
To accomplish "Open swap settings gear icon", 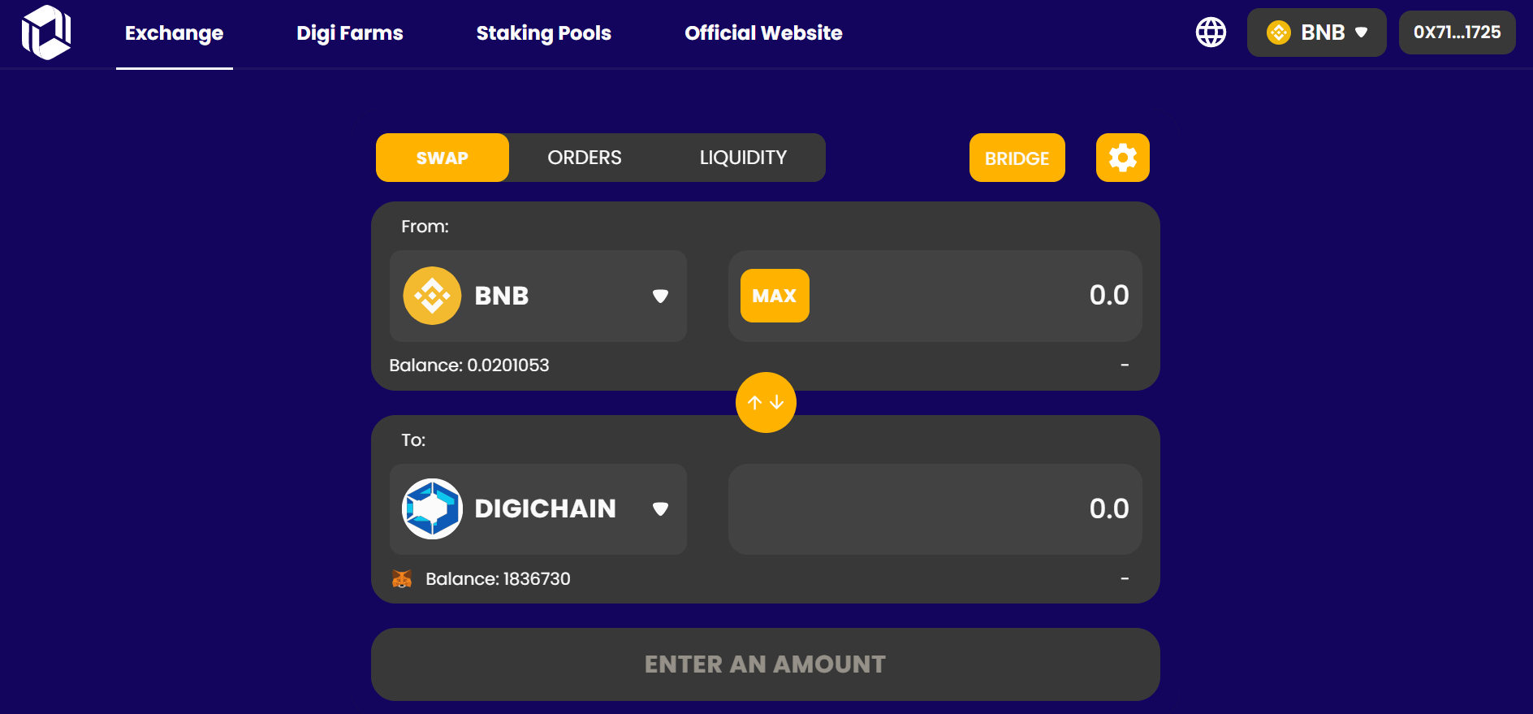I will 1122,158.
